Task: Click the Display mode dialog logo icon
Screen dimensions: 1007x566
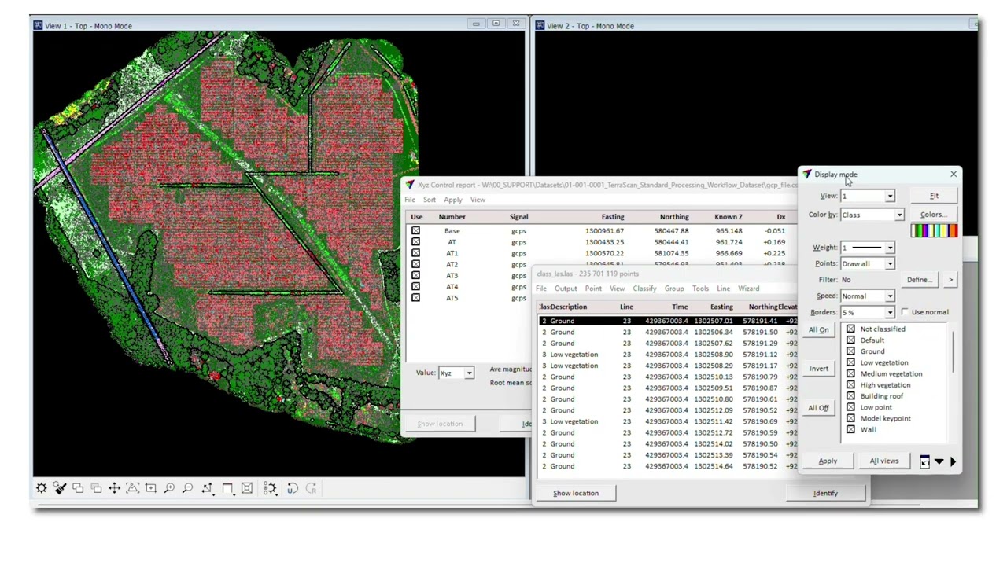Action: pyautogui.click(x=806, y=175)
